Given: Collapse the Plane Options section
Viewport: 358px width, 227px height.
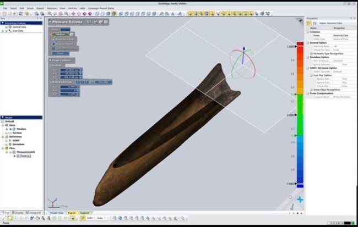Looking at the screenshot, I should pyautogui.click(x=51, y=60).
